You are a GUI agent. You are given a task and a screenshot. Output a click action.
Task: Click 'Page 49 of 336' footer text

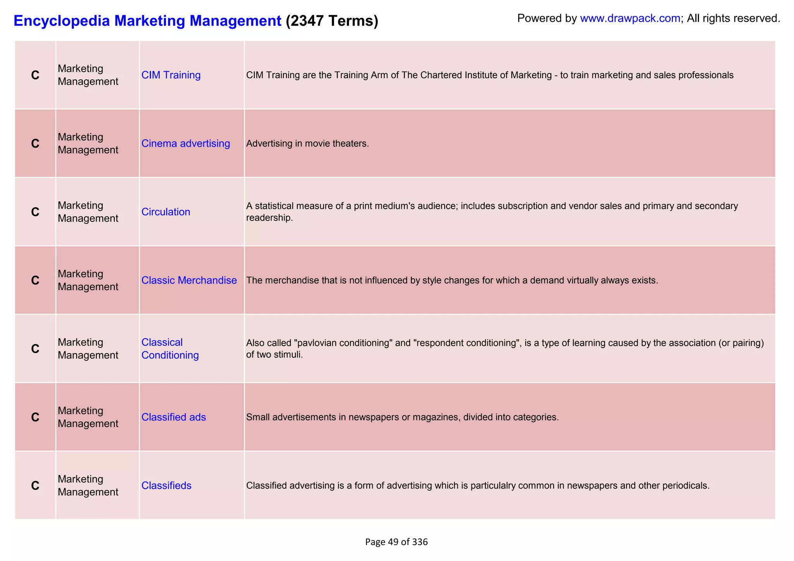396,542
